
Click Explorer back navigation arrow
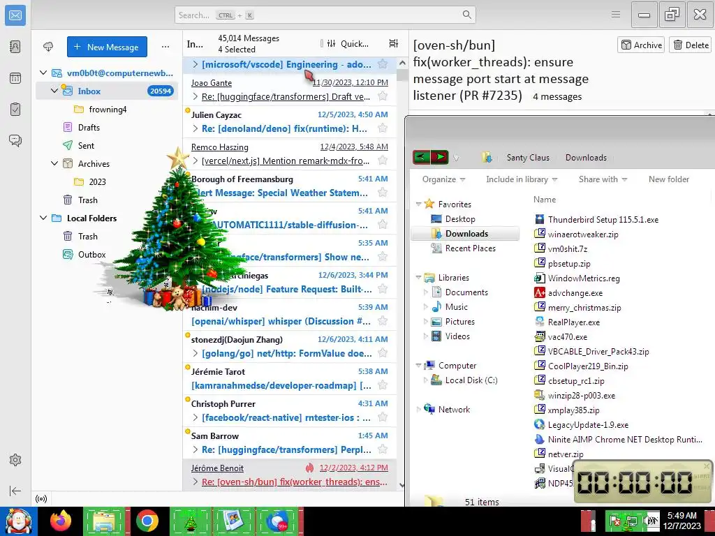tap(422, 157)
